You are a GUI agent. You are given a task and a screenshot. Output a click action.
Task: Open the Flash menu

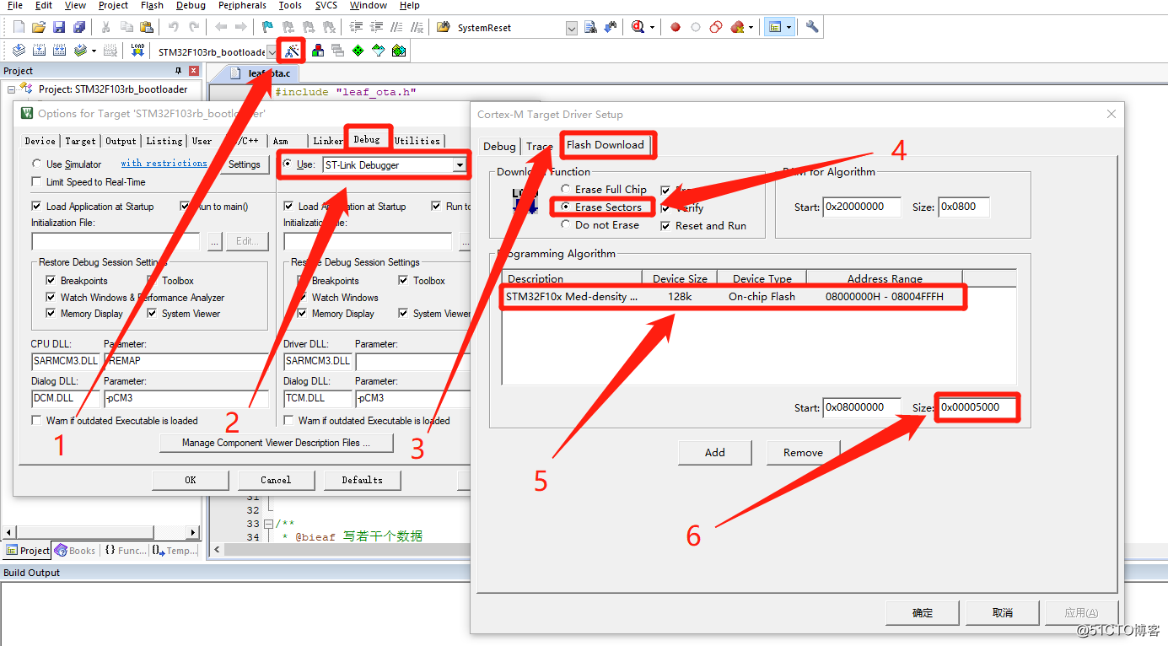152,5
